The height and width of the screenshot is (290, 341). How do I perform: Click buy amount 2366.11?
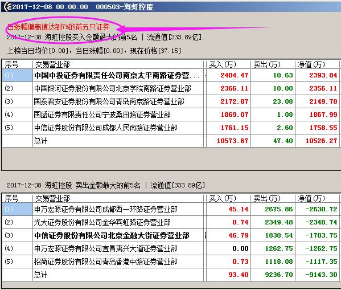pyautogui.click(x=234, y=88)
